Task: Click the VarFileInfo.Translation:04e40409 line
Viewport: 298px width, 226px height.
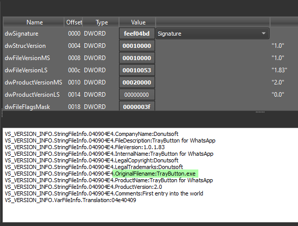Action: tap(70, 200)
